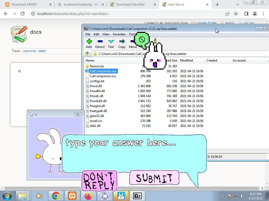Open XAMPP from the taskbar
Image resolution: width=269 pixels, height=201 pixels.
(x=72, y=196)
